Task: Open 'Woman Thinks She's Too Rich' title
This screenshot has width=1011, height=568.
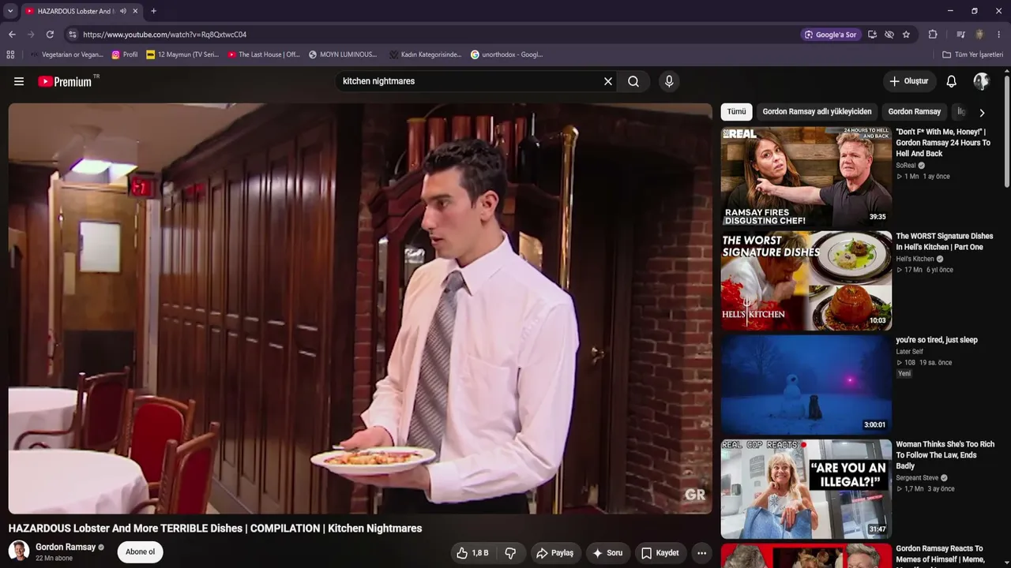Action: pos(945,455)
